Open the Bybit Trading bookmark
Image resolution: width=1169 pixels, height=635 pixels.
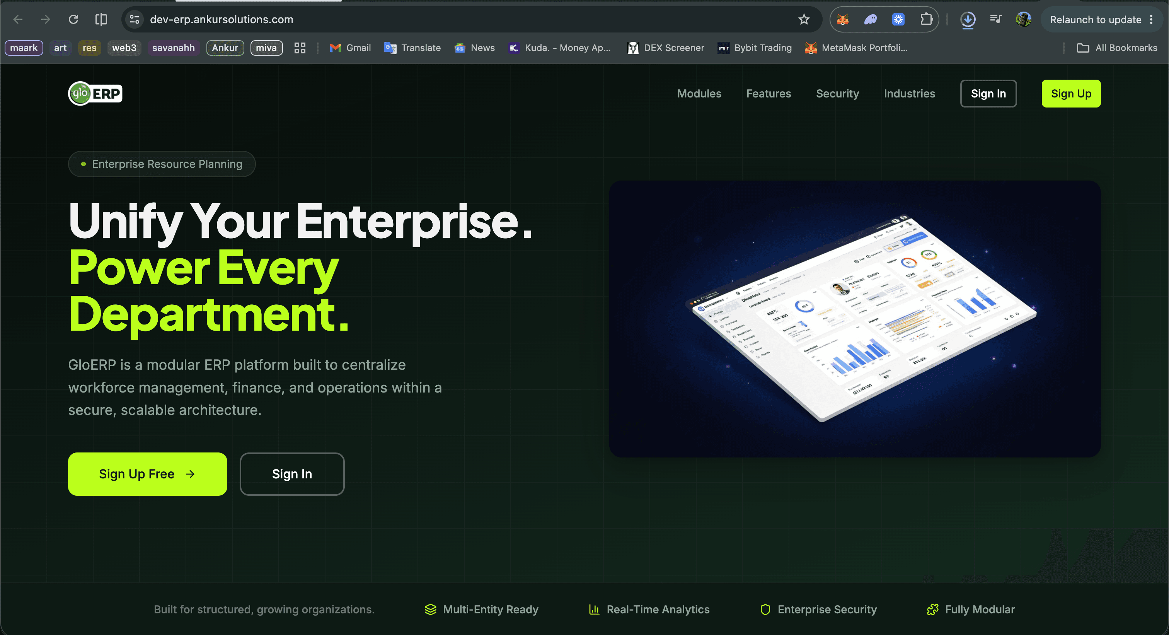(755, 48)
